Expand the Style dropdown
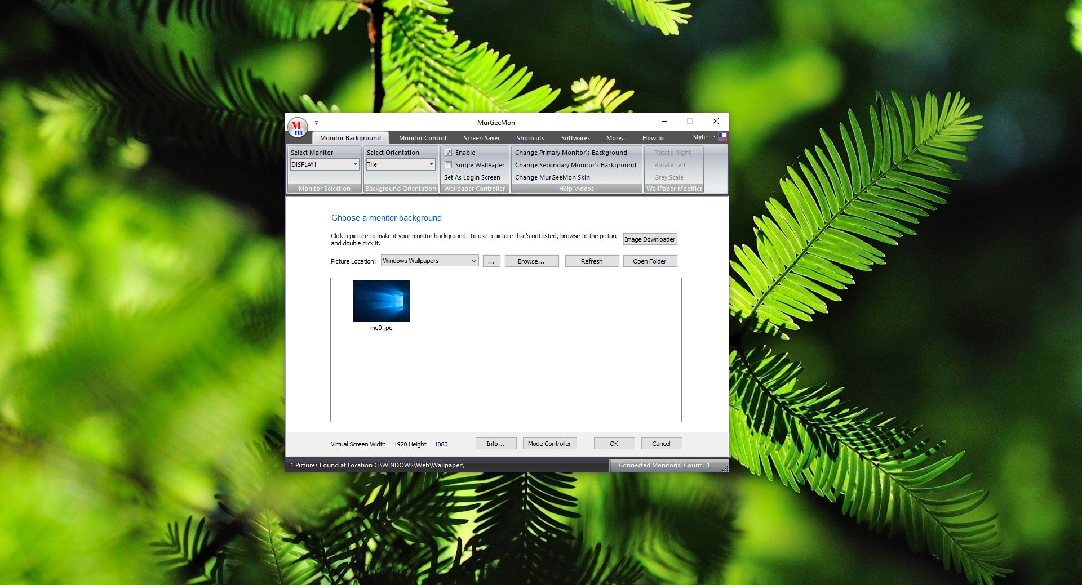 (x=711, y=136)
